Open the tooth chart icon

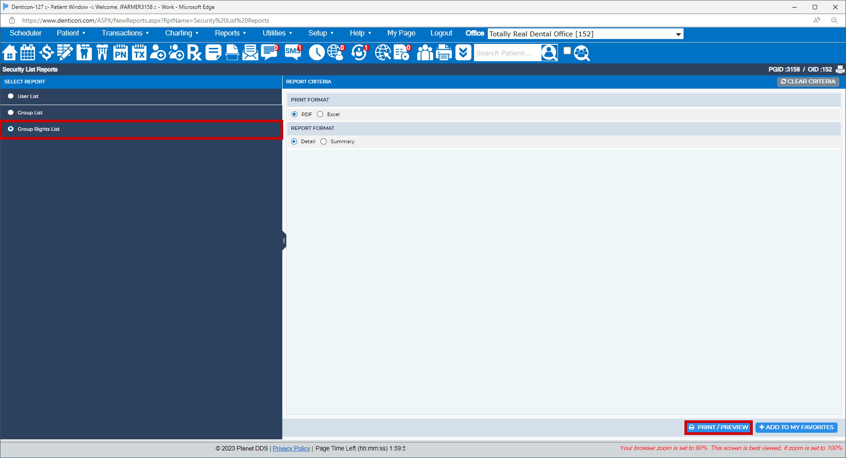84,53
